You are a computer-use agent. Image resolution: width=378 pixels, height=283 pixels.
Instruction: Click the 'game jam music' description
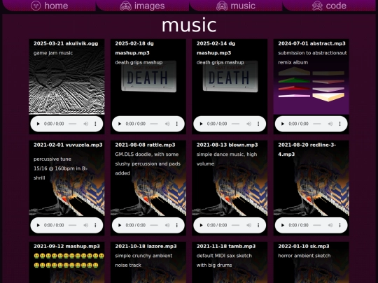coord(53,53)
